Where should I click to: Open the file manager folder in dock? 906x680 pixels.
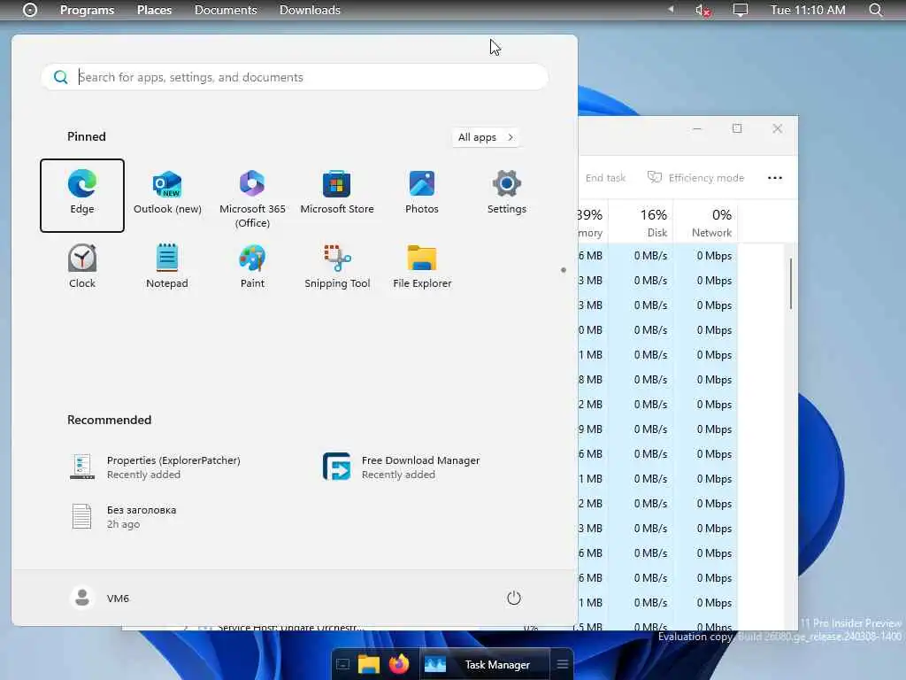pyautogui.click(x=369, y=664)
